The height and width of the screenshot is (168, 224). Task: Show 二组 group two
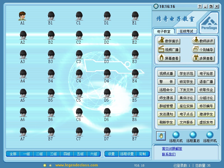tap(40, 154)
